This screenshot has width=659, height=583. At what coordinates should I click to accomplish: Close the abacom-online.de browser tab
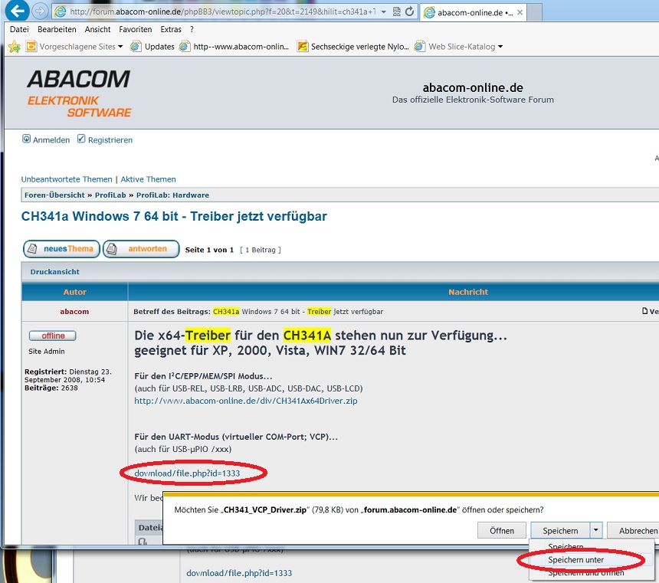[x=520, y=12]
